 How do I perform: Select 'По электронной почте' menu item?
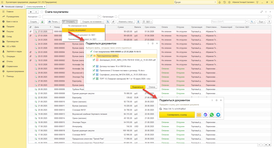(x=78, y=26)
